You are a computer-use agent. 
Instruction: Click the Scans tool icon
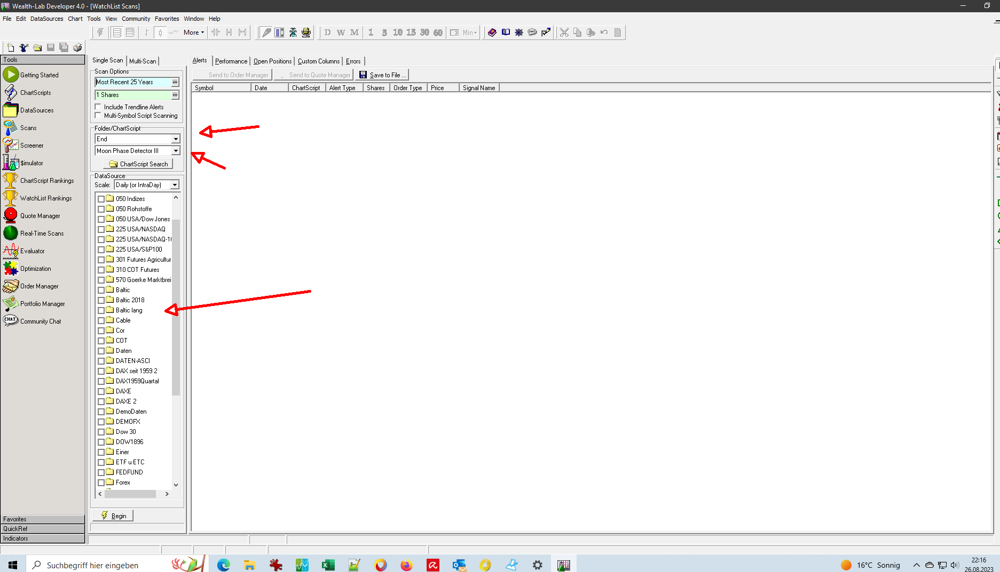(x=11, y=127)
